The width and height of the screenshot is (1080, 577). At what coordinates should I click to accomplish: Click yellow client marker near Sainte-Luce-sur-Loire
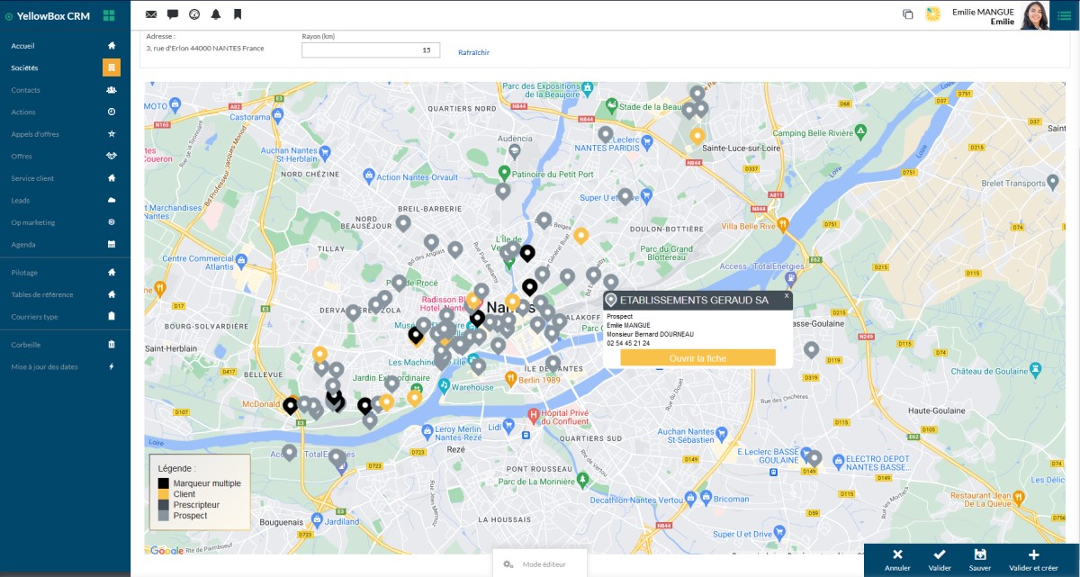click(697, 136)
